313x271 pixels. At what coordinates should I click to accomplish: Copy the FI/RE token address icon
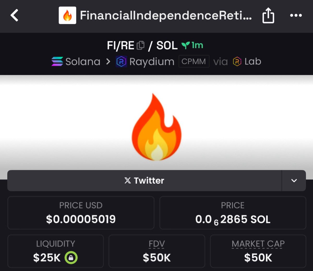pyautogui.click(x=141, y=45)
